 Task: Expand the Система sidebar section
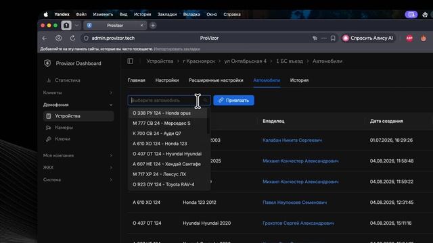(x=78, y=180)
